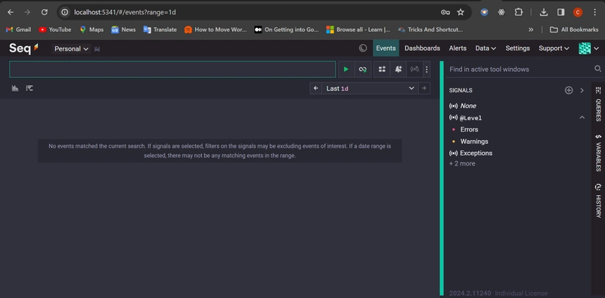Toggle the event detail list icon
The height and width of the screenshot is (298, 605).
[x=29, y=88]
